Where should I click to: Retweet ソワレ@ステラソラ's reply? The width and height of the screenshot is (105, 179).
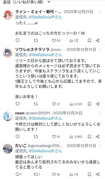(x=36, y=104)
